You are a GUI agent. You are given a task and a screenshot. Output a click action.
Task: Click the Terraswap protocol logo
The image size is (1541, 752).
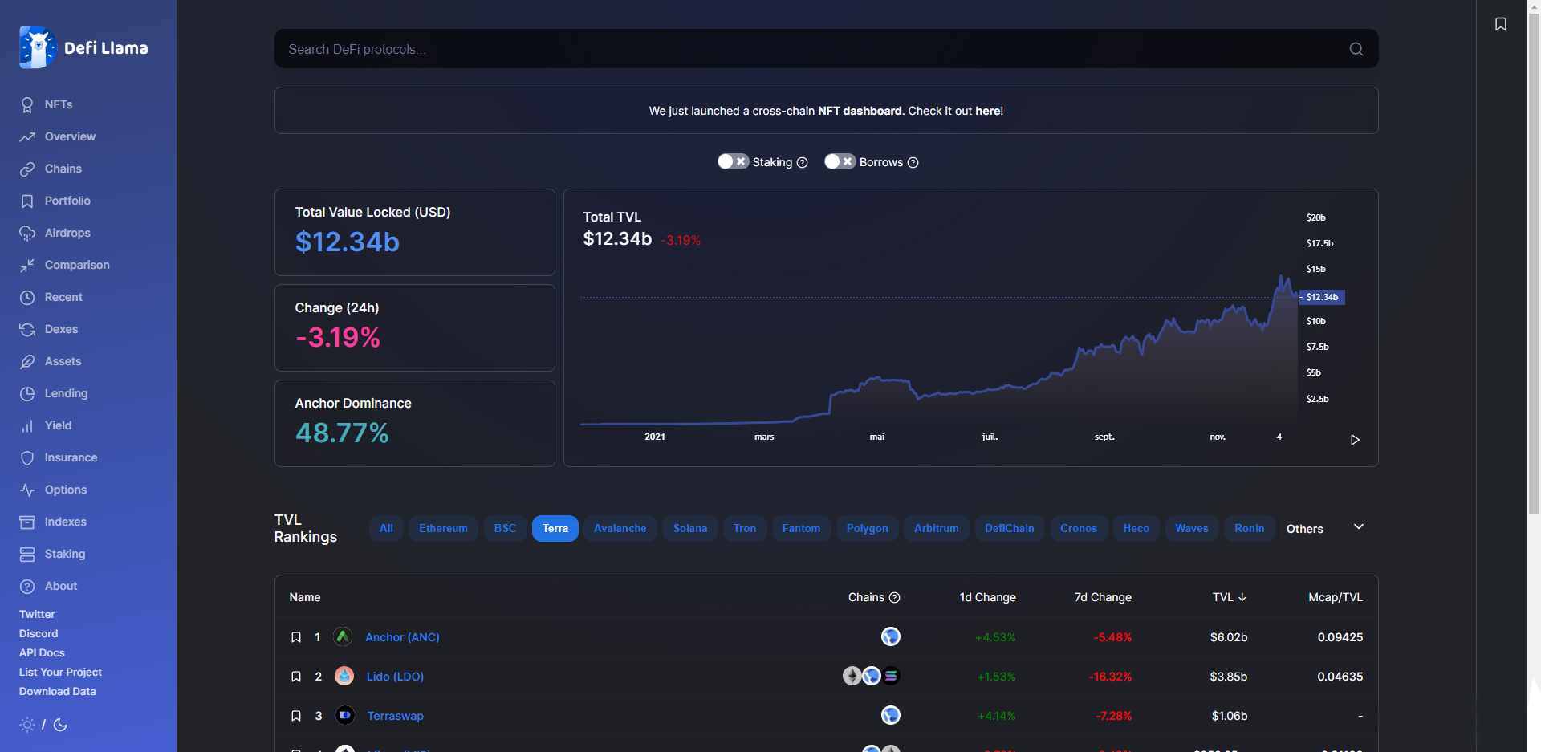(345, 715)
